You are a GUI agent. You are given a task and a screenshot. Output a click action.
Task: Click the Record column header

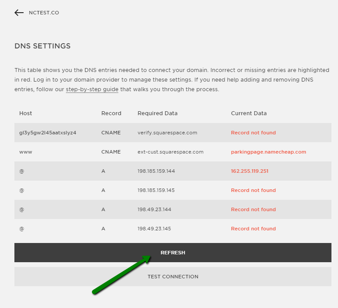coord(111,113)
